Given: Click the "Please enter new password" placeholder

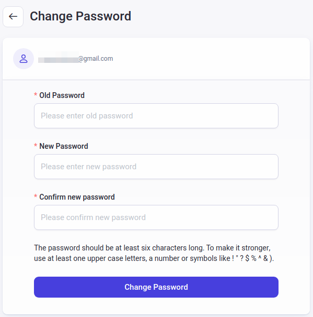Looking at the screenshot, I should point(89,167).
